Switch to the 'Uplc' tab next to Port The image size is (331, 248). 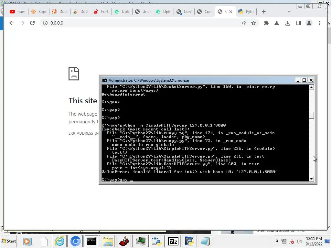(x=122, y=12)
